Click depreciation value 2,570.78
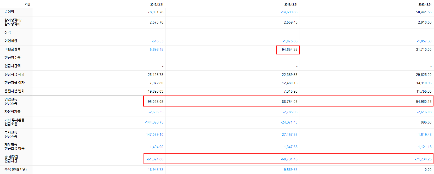 (x=156, y=22)
